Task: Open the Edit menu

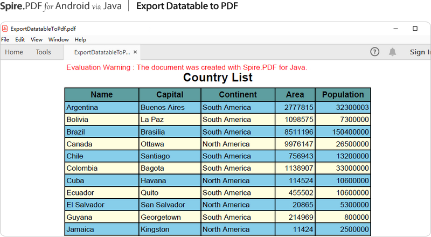Action: [20, 39]
